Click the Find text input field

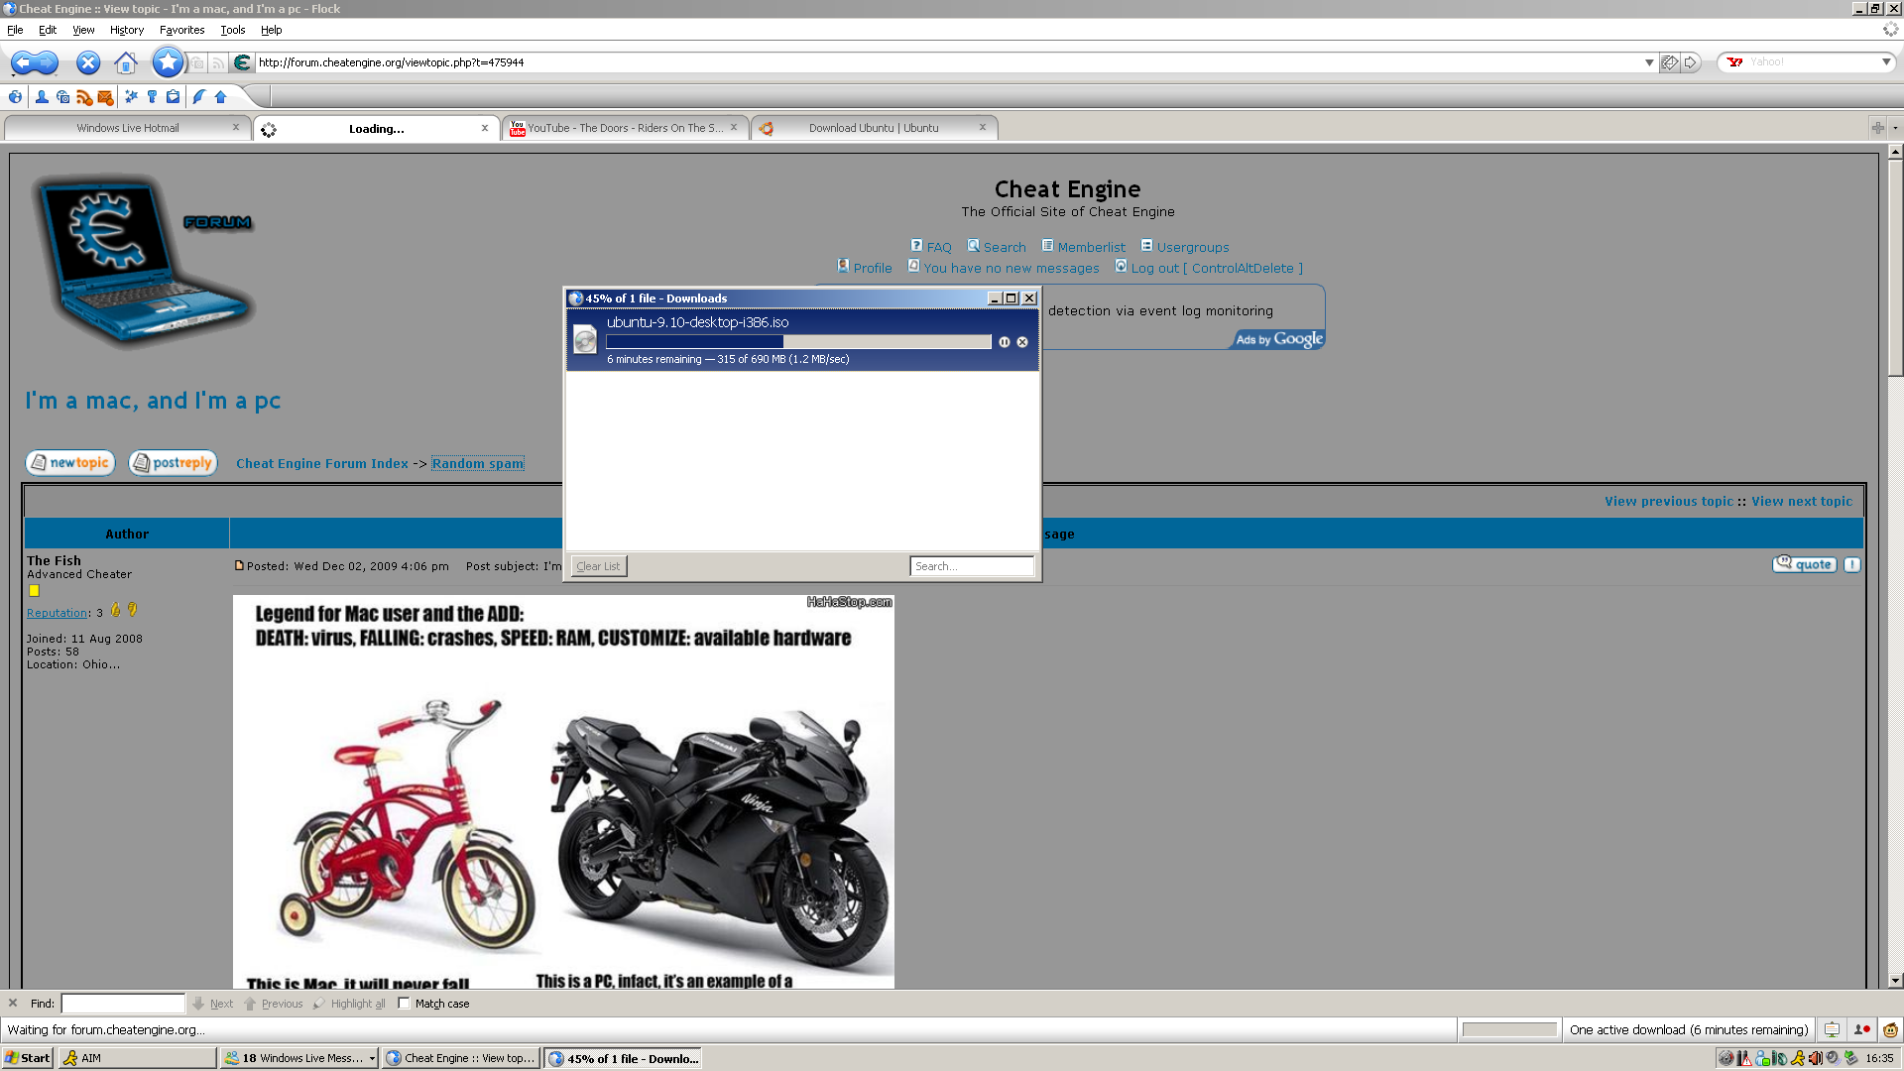[123, 1004]
